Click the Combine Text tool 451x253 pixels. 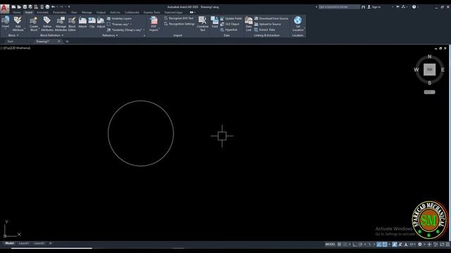click(x=202, y=23)
